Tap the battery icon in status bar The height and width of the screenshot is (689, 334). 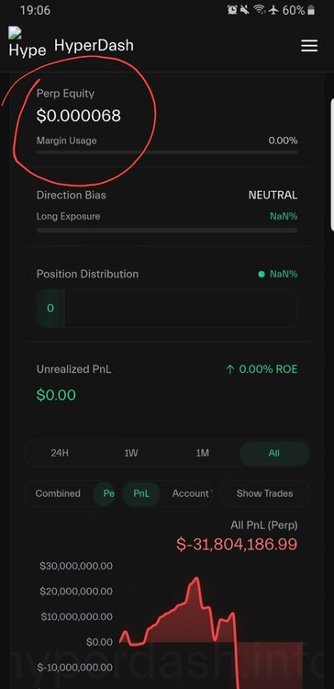pyautogui.click(x=311, y=10)
